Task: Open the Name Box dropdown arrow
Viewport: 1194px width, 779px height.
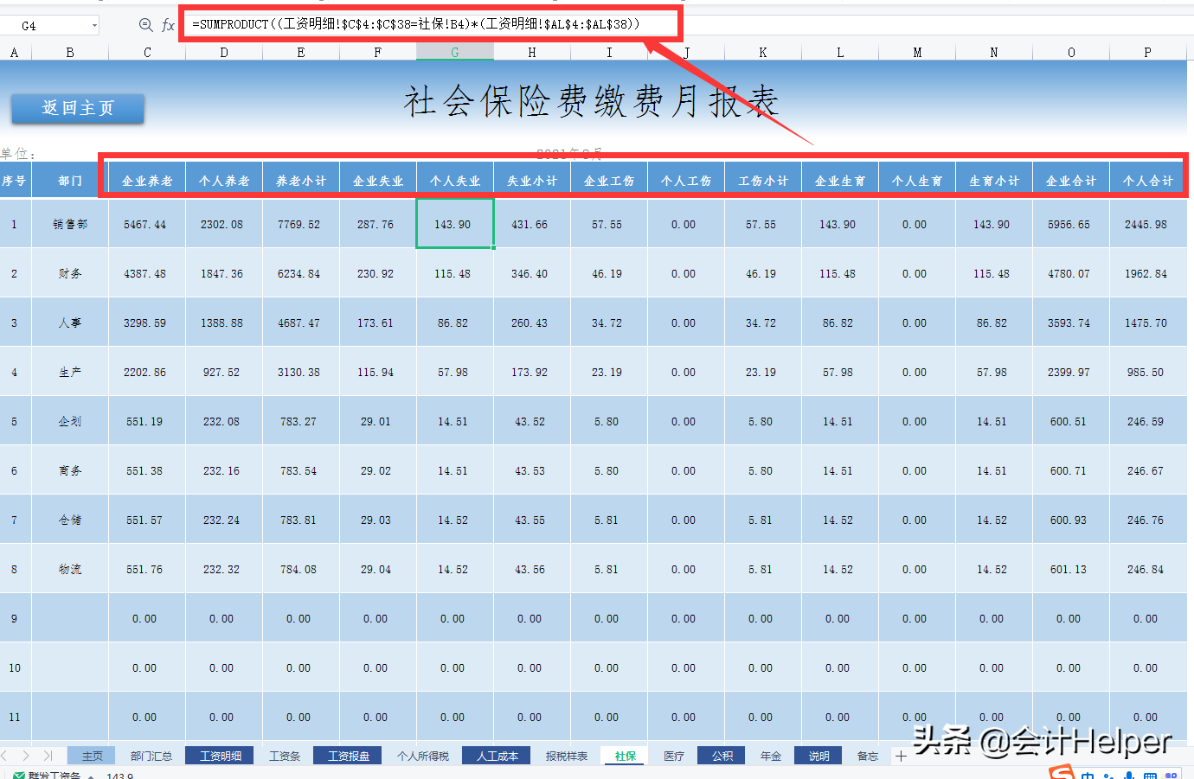Action: (93, 23)
